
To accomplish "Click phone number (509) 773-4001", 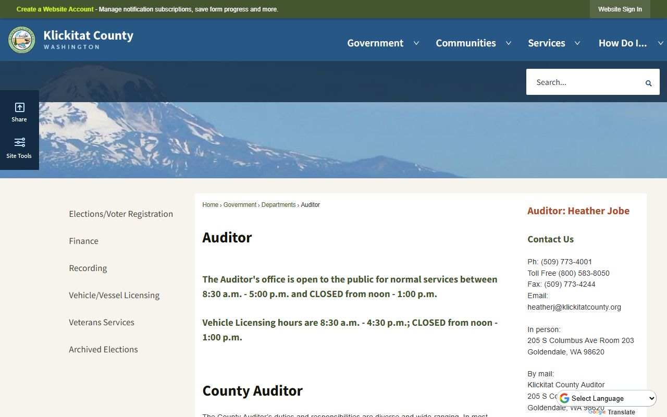I will 566,262.
